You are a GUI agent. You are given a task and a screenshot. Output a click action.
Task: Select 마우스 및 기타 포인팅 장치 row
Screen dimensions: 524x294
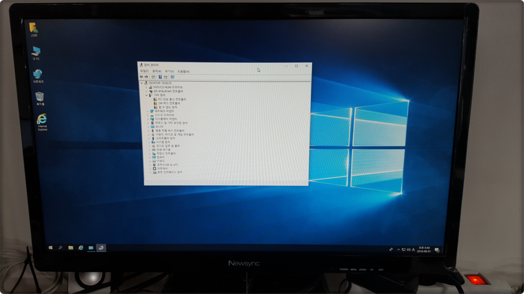[x=169, y=123]
